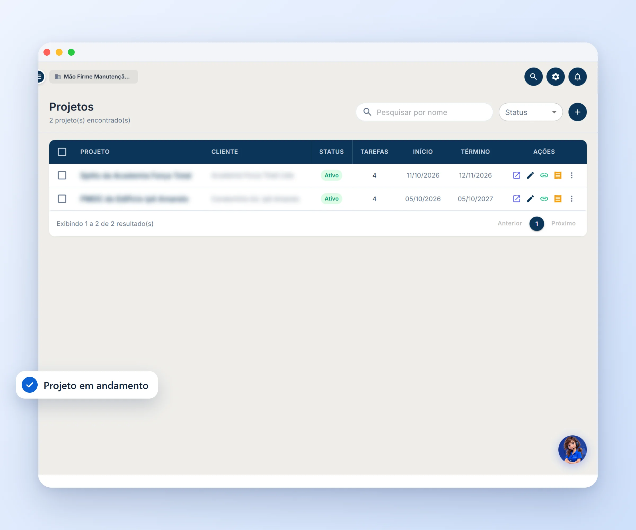Add a new project with plus button

click(x=577, y=112)
